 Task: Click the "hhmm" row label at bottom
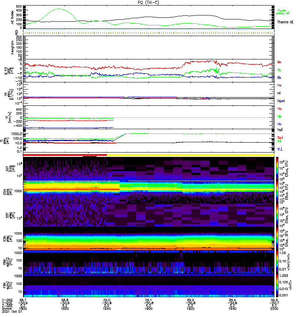tap(7, 309)
